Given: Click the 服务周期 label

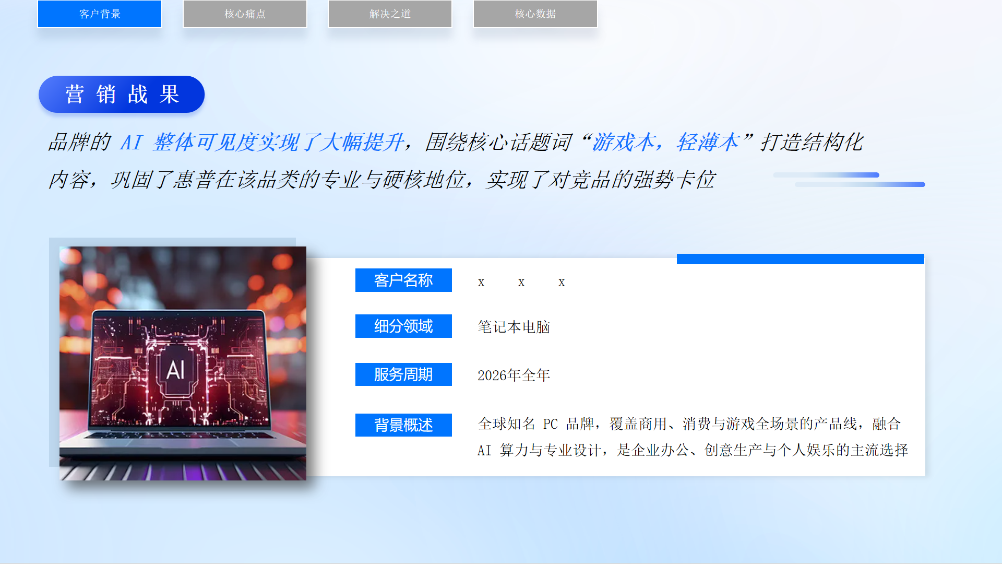Looking at the screenshot, I should tap(403, 374).
